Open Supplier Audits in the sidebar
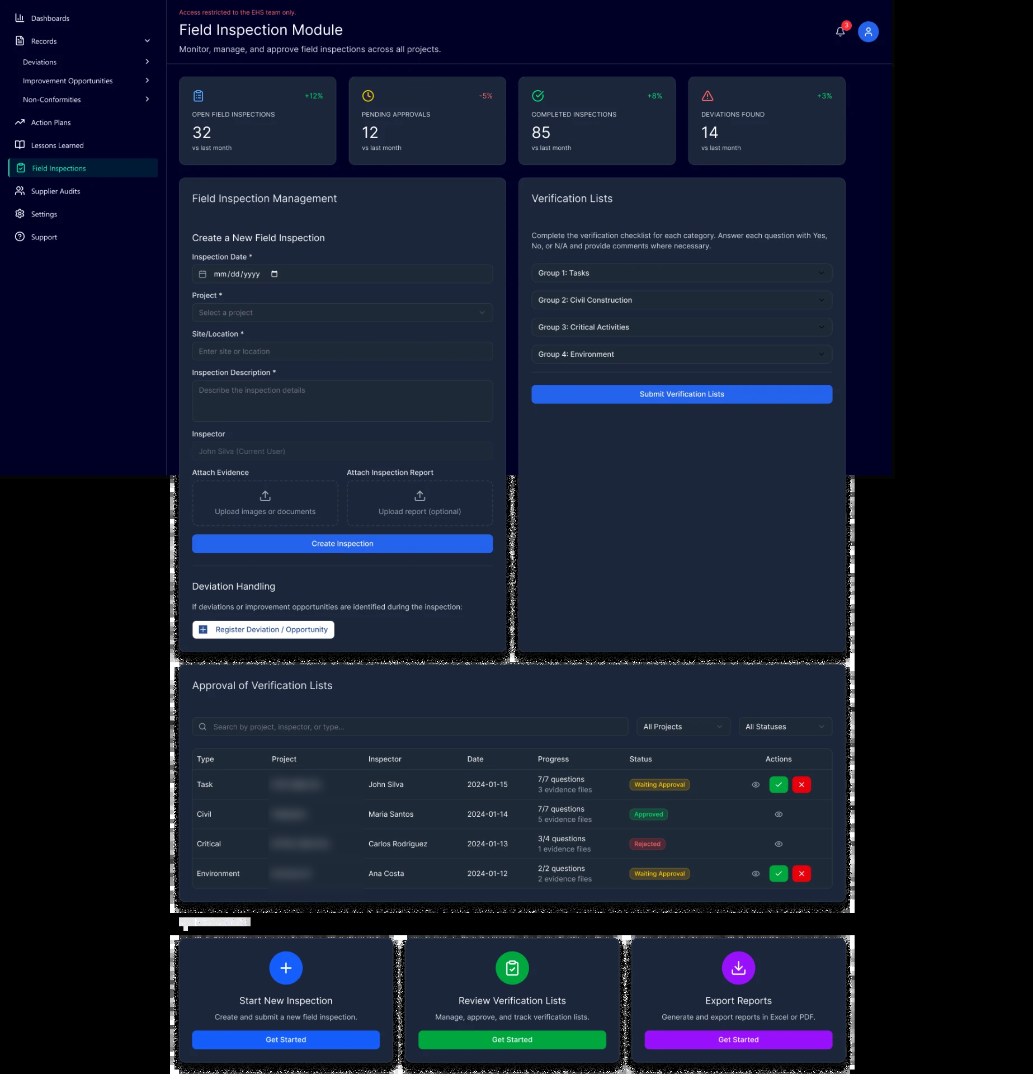 click(55, 191)
